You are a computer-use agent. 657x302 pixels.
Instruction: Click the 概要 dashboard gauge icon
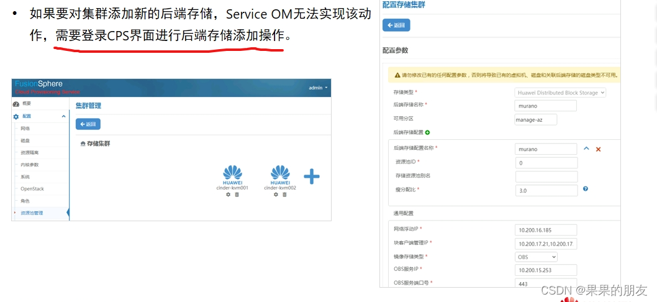click(x=16, y=104)
